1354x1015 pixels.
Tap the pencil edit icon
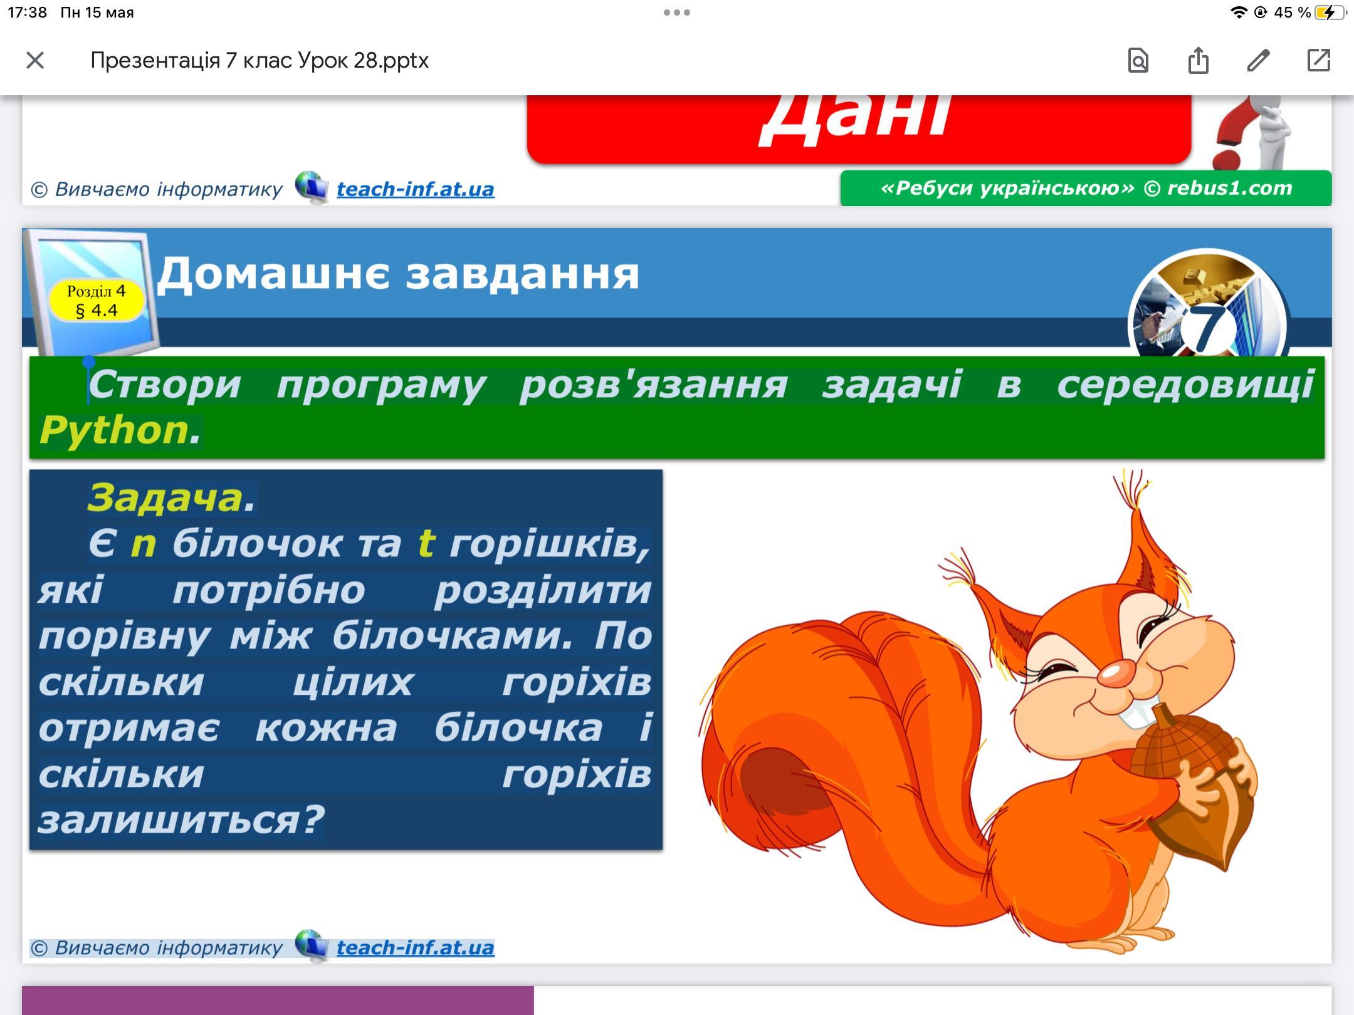[x=1258, y=61]
